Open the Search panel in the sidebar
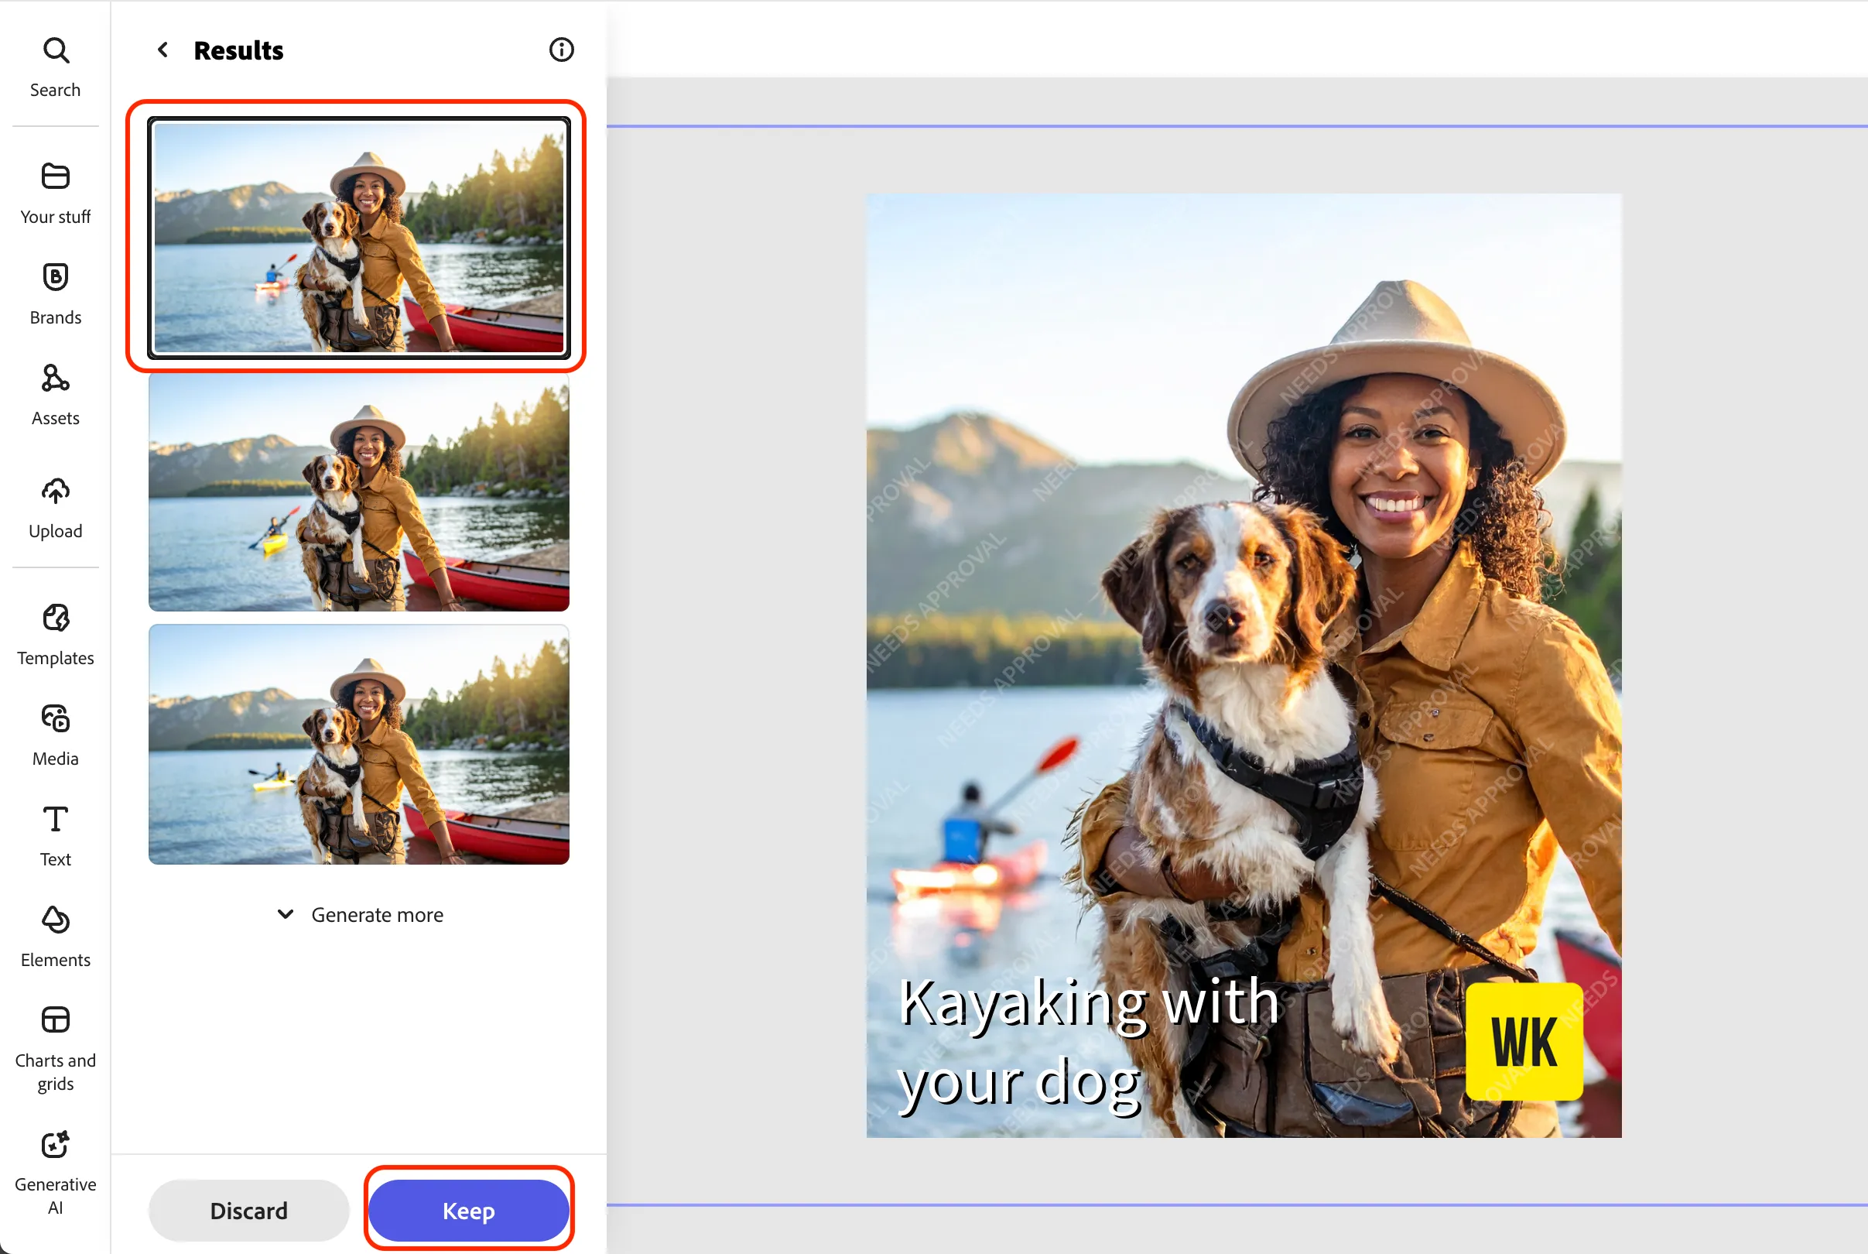The width and height of the screenshot is (1868, 1254). point(55,67)
